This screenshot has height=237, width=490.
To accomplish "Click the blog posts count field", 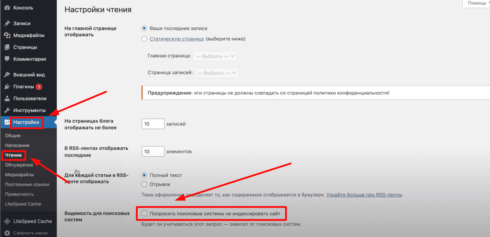I will pos(153,124).
